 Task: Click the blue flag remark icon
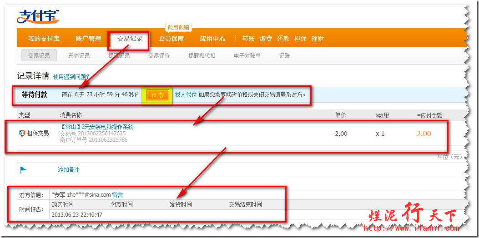[23, 170]
